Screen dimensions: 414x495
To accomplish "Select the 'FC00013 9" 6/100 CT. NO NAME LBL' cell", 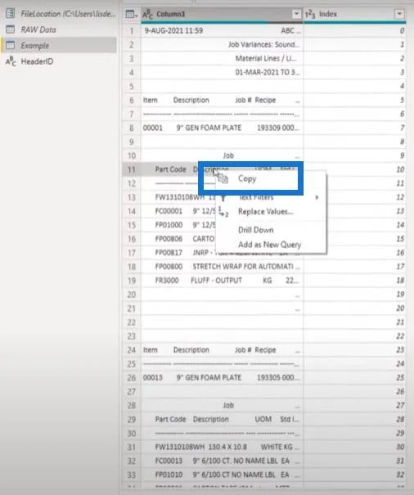I will tap(222, 461).
